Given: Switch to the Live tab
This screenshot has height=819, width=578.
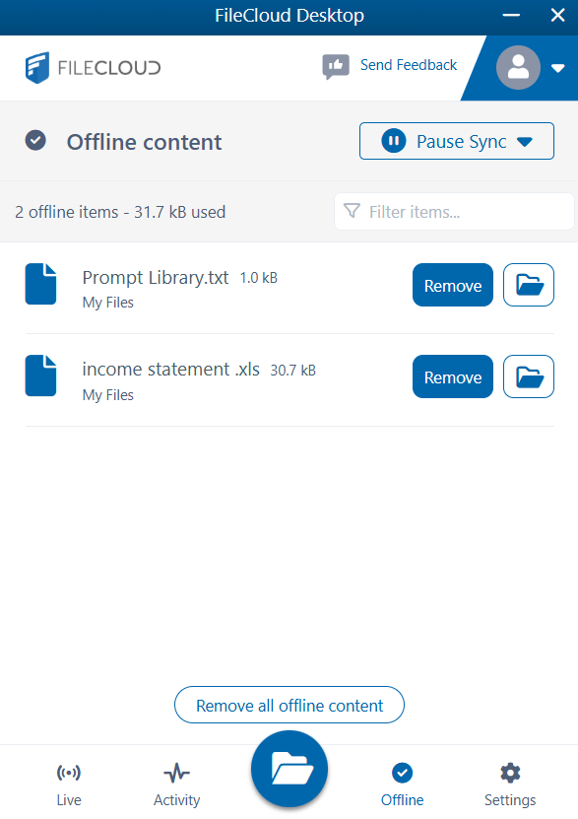Looking at the screenshot, I should tap(69, 785).
